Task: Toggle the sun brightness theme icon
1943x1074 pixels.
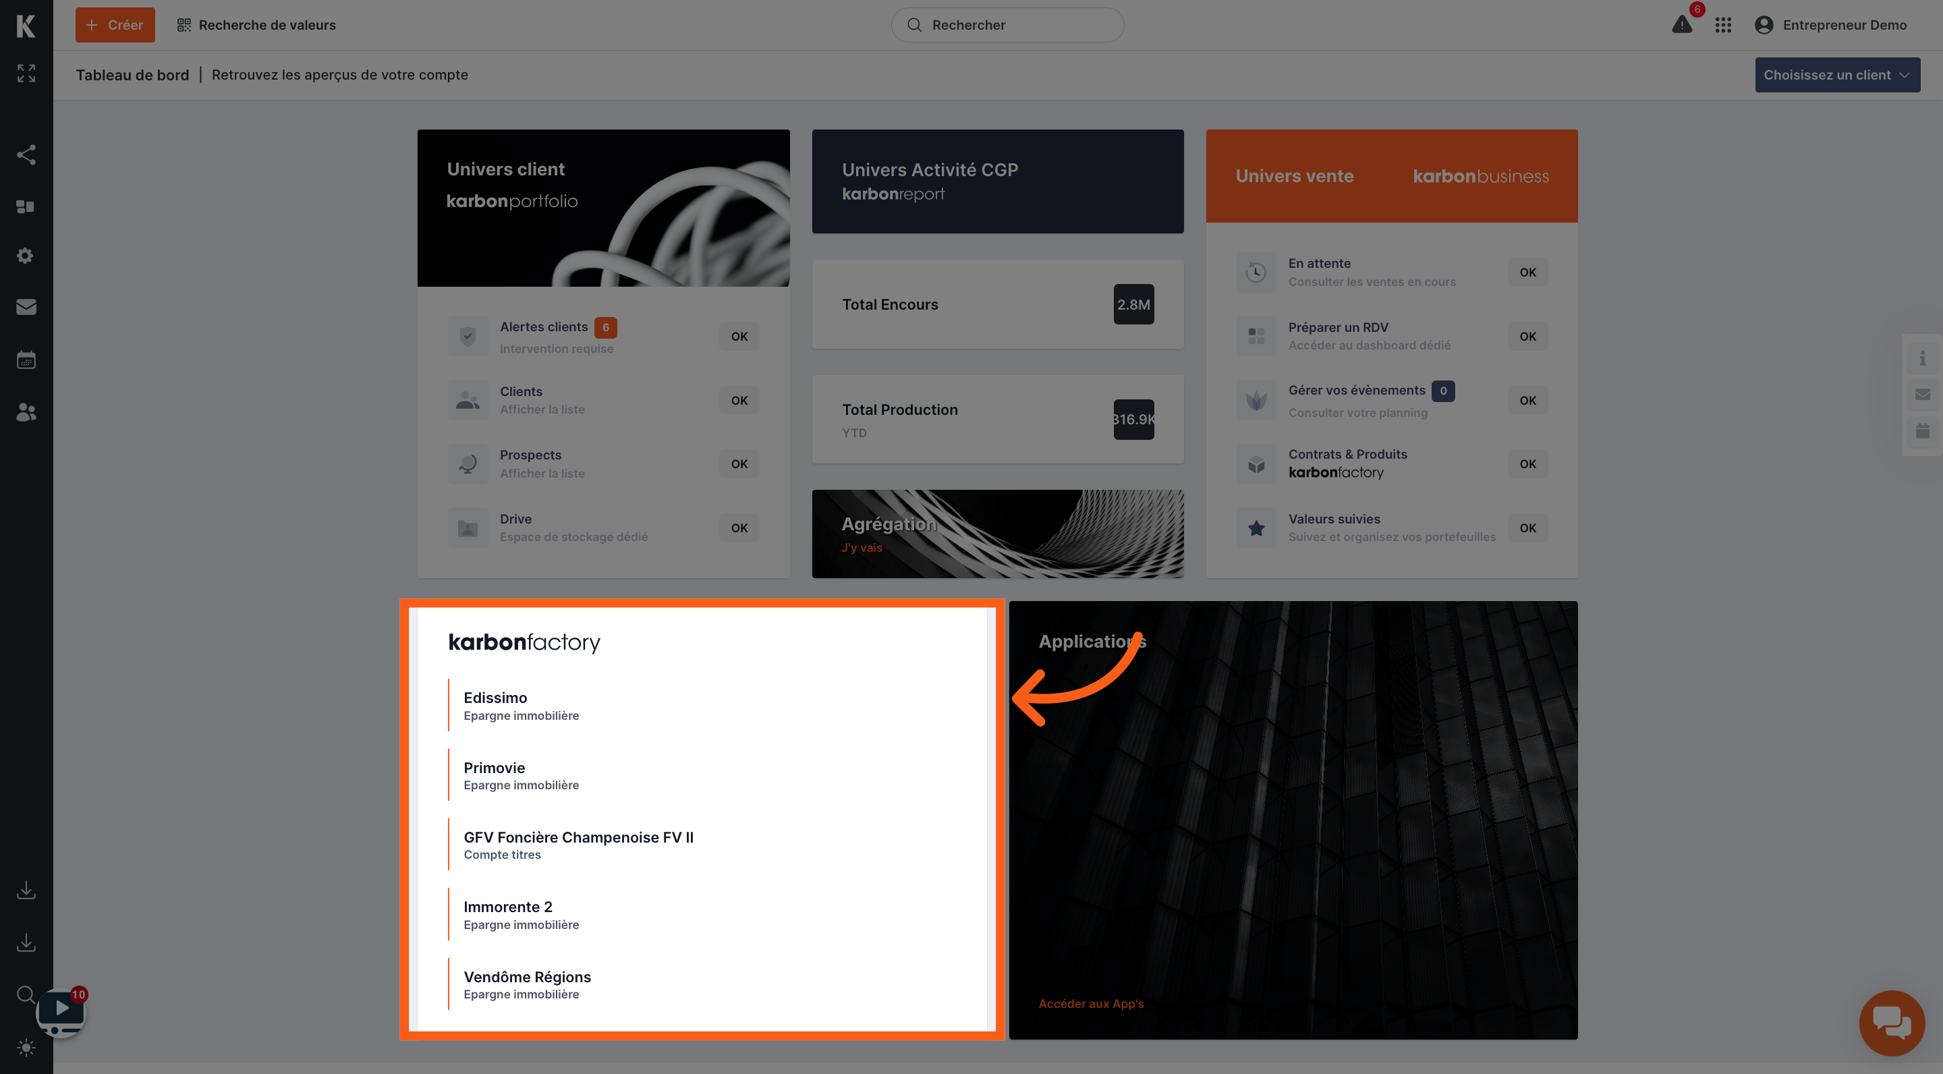Action: click(x=26, y=1047)
